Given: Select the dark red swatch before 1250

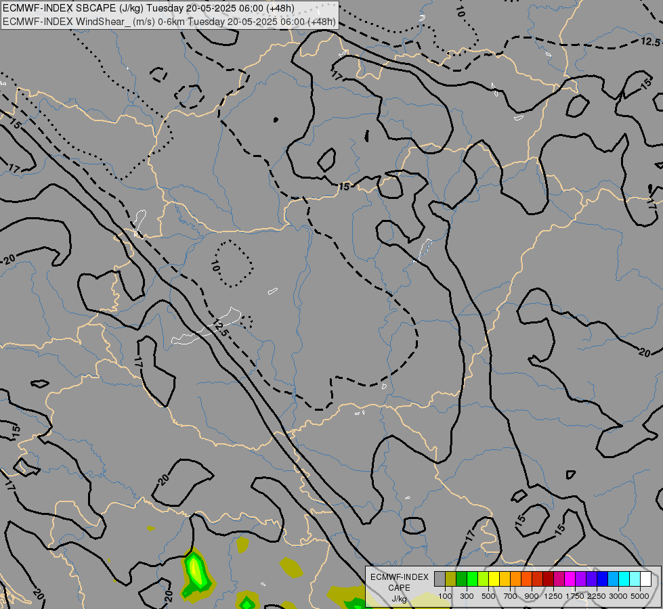Looking at the screenshot, I should pos(549,579).
